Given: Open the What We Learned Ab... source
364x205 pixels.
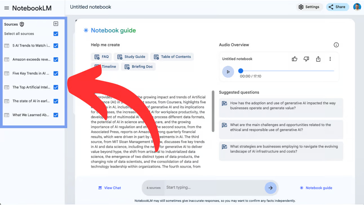Looking at the screenshot, I should [x=31, y=115].
